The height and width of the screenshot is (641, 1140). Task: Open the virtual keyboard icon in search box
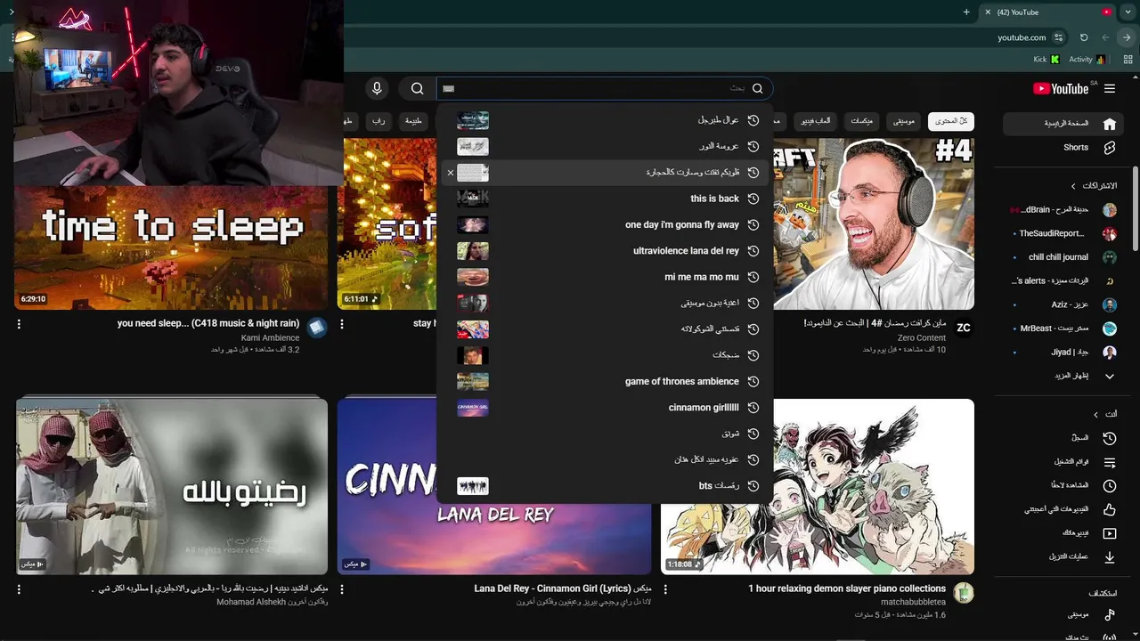pyautogui.click(x=449, y=89)
